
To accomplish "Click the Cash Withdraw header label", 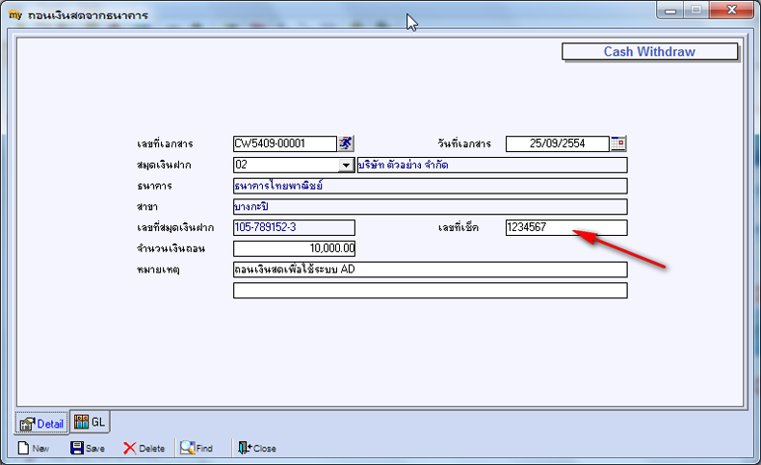I will tap(649, 51).
